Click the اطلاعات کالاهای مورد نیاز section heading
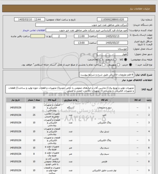The width and height of the screenshot is (158, 174). pos(137,80)
